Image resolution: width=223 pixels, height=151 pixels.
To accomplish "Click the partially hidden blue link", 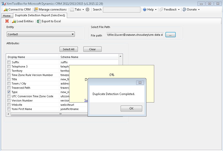I will pyautogui.click(x=86, y=100).
